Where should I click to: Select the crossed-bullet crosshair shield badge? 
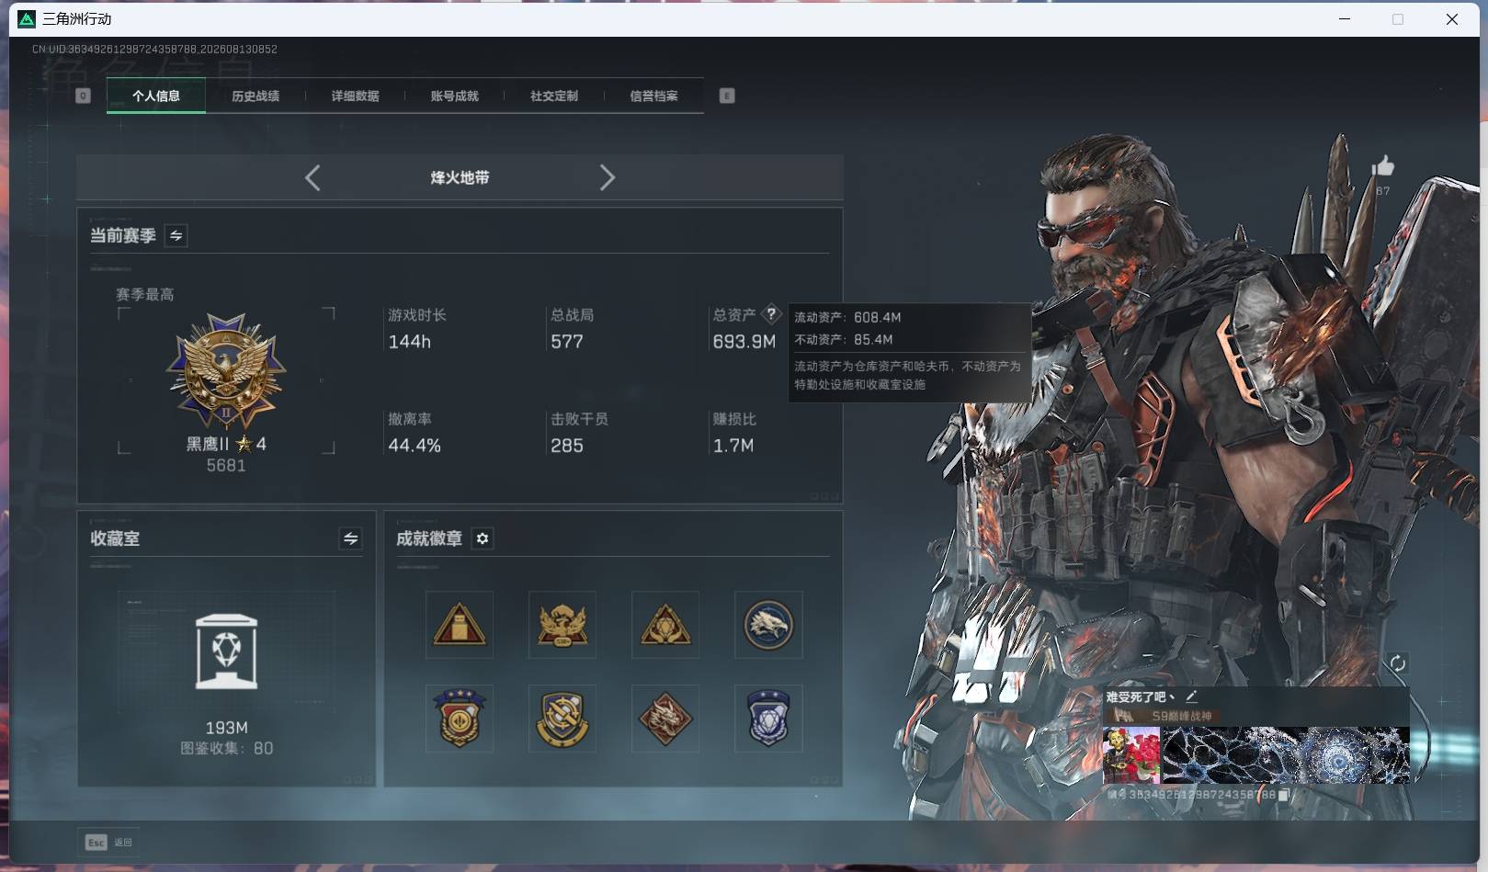pyautogui.click(x=562, y=718)
